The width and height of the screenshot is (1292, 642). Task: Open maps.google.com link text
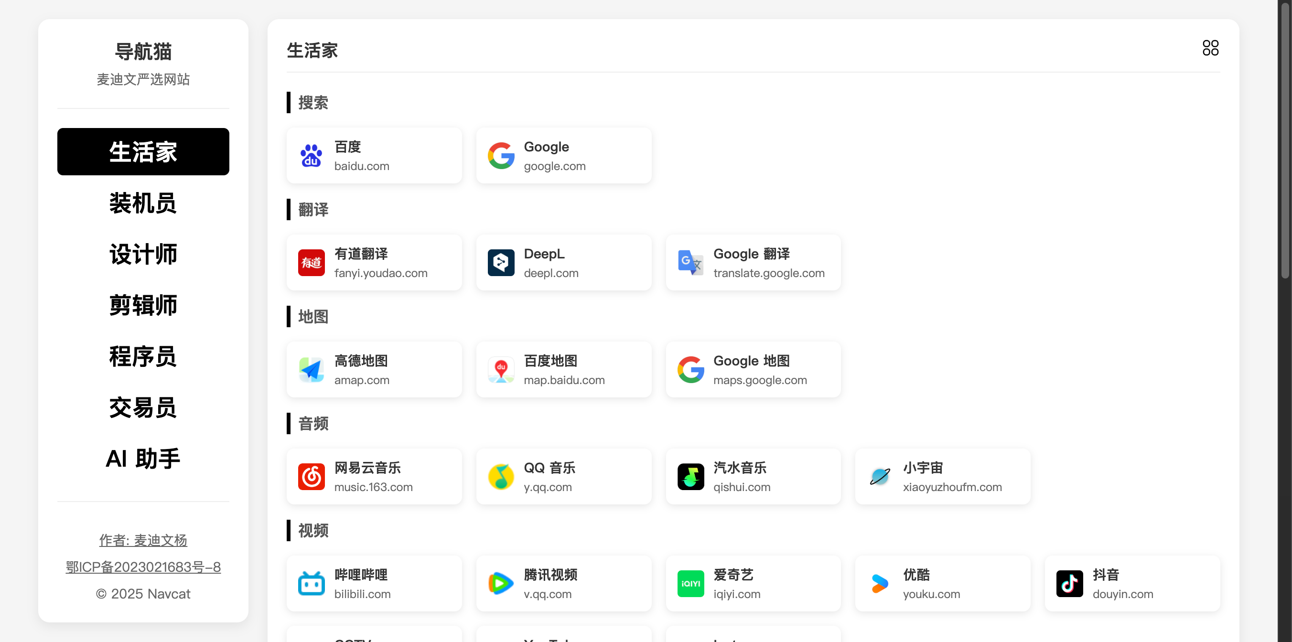point(760,380)
